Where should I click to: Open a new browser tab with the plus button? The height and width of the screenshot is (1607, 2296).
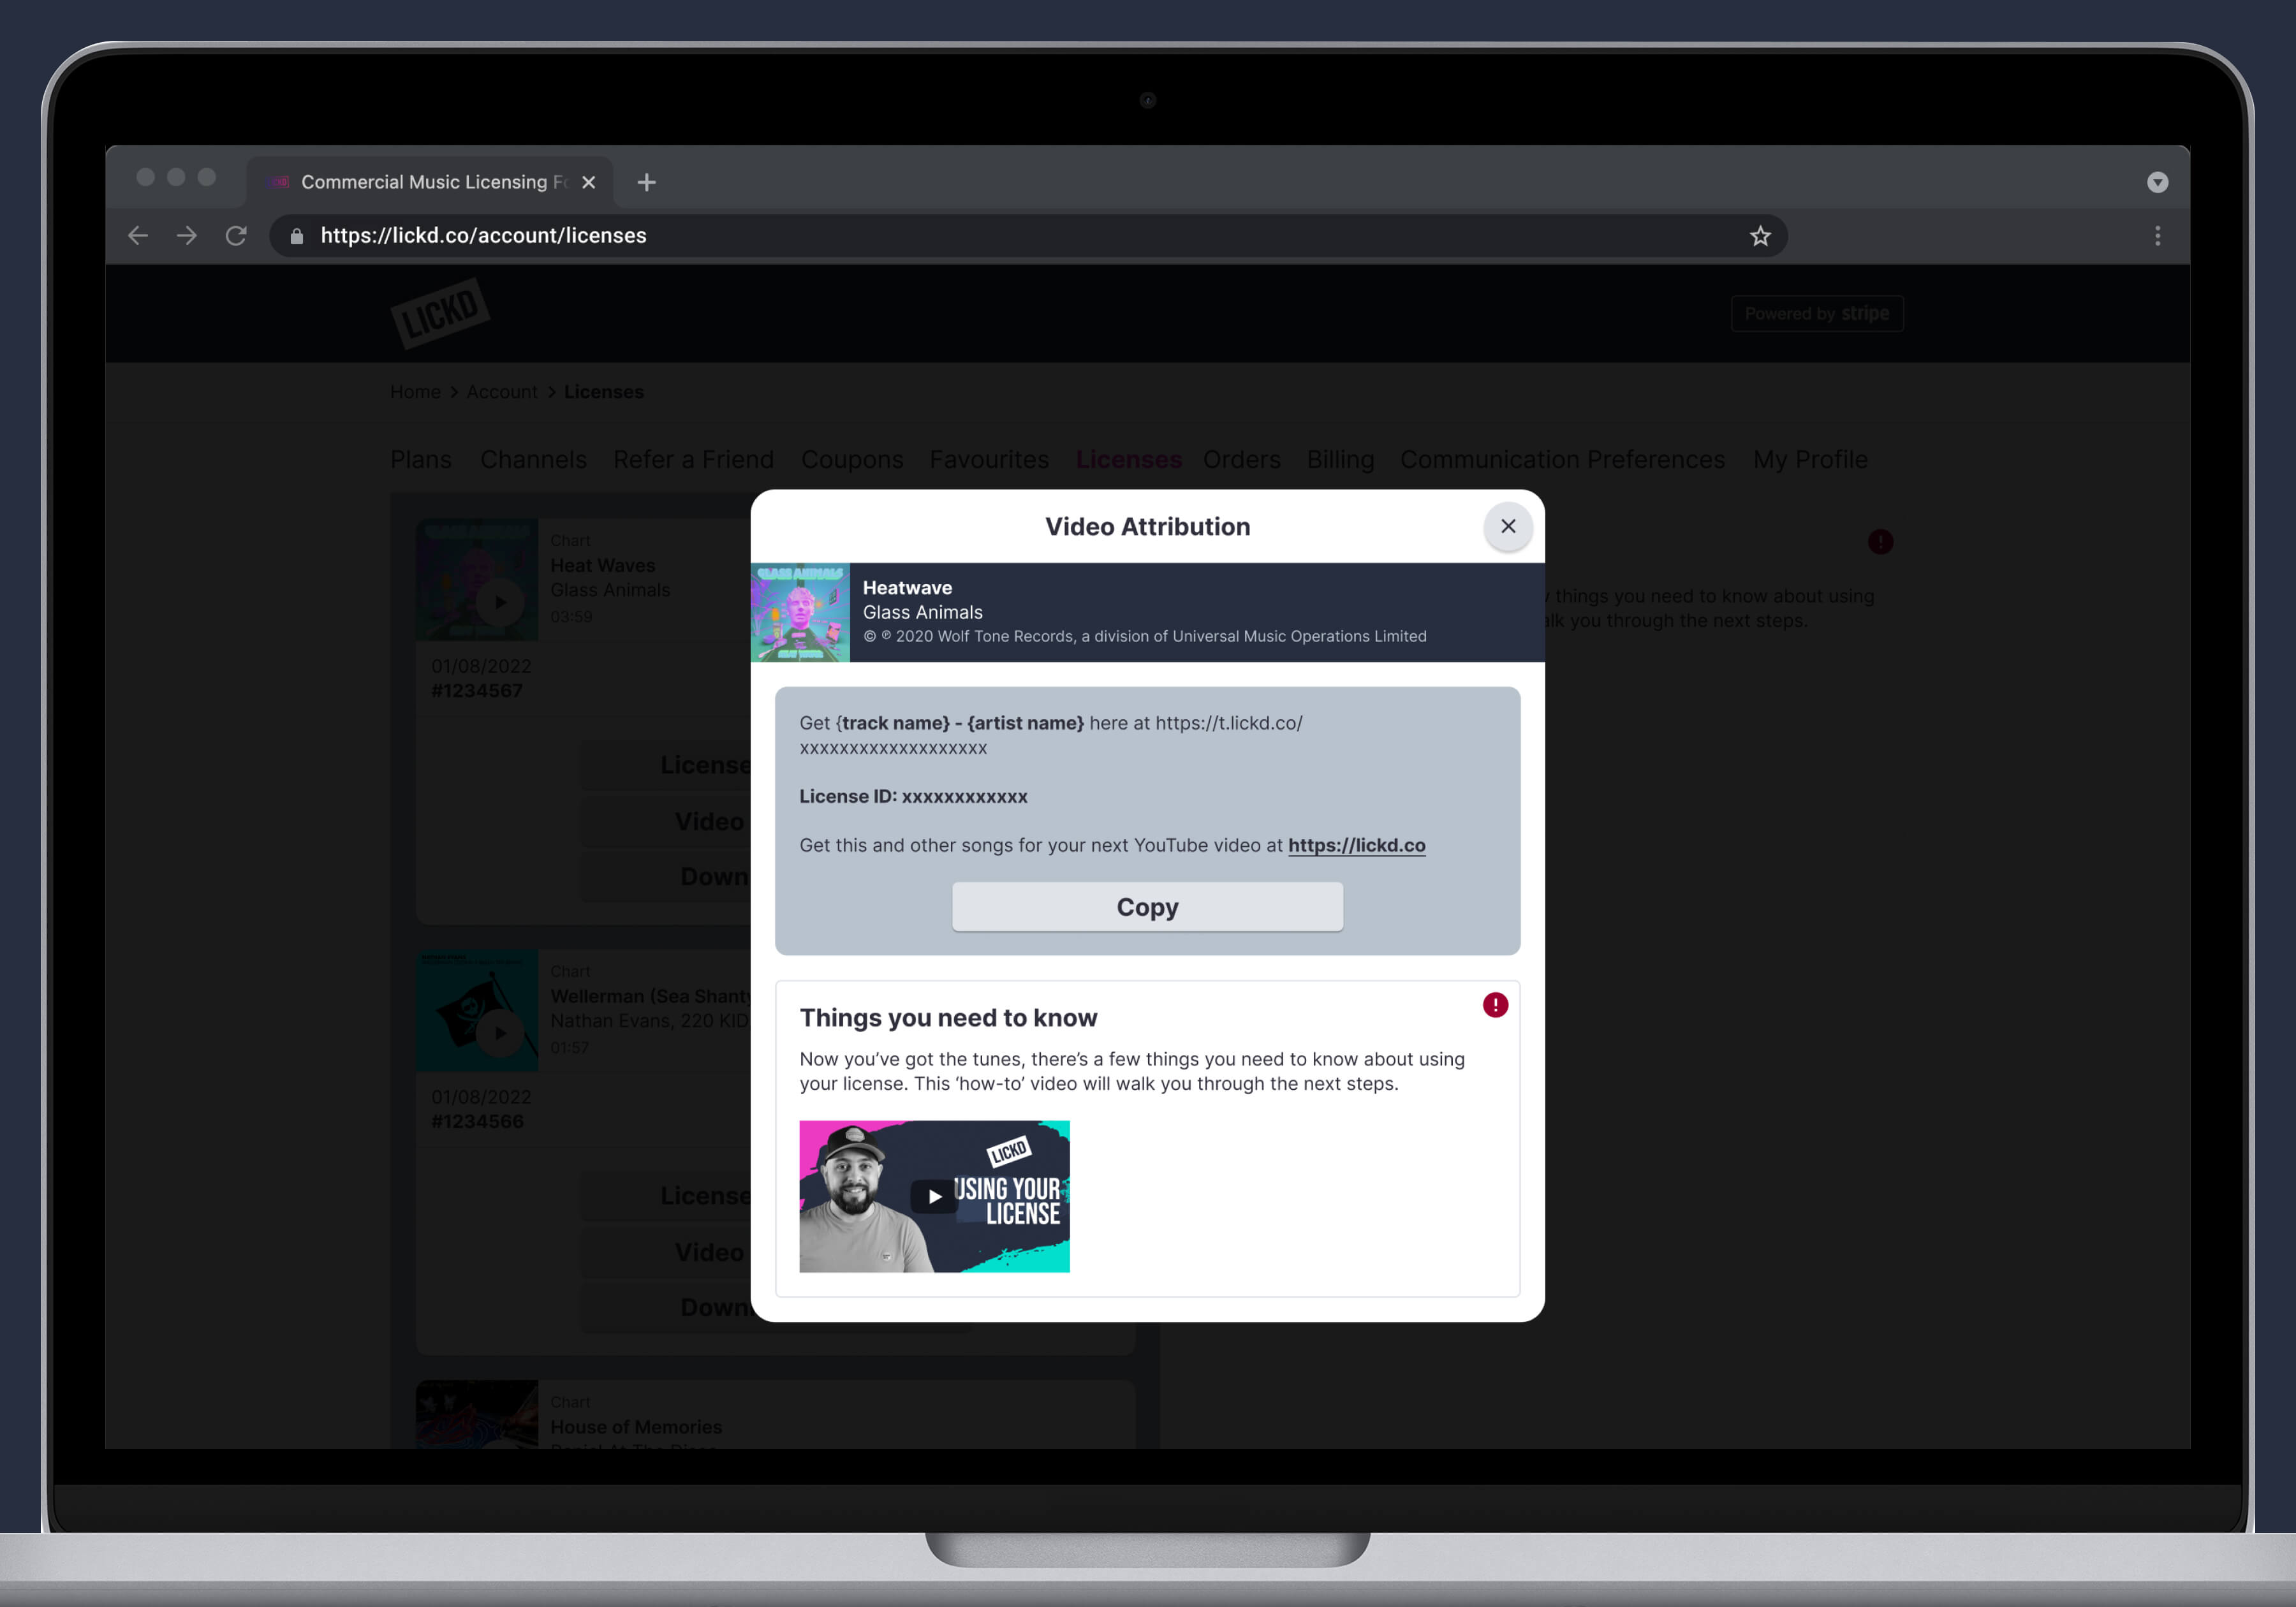(646, 182)
